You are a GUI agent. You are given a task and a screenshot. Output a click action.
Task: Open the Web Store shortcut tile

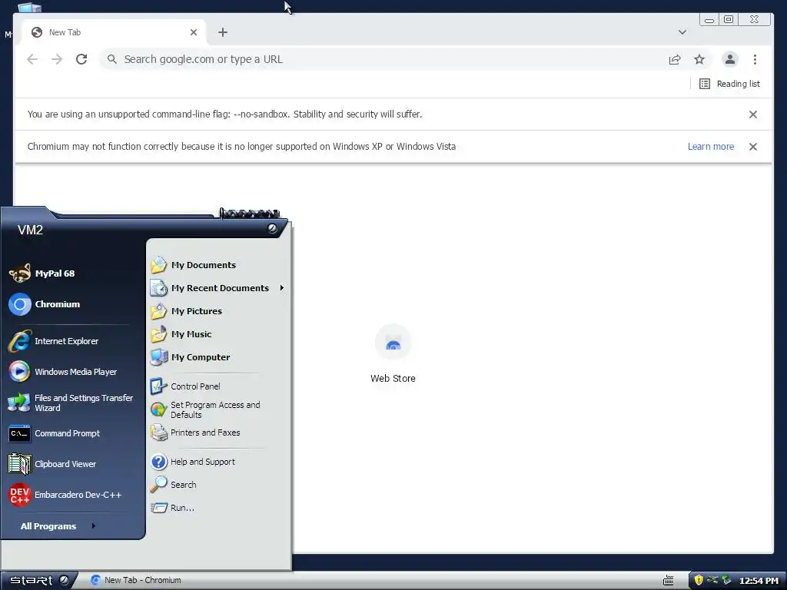pos(393,354)
